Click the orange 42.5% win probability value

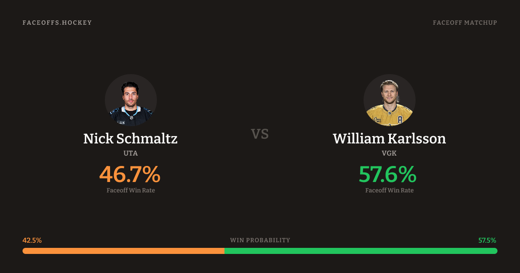coord(32,240)
